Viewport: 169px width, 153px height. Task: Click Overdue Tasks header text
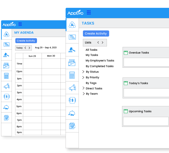(139, 53)
